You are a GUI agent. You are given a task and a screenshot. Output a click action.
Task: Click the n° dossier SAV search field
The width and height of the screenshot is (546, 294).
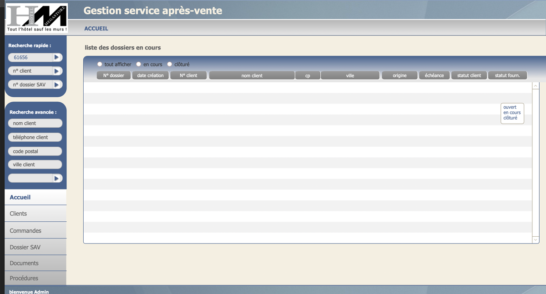pos(30,85)
